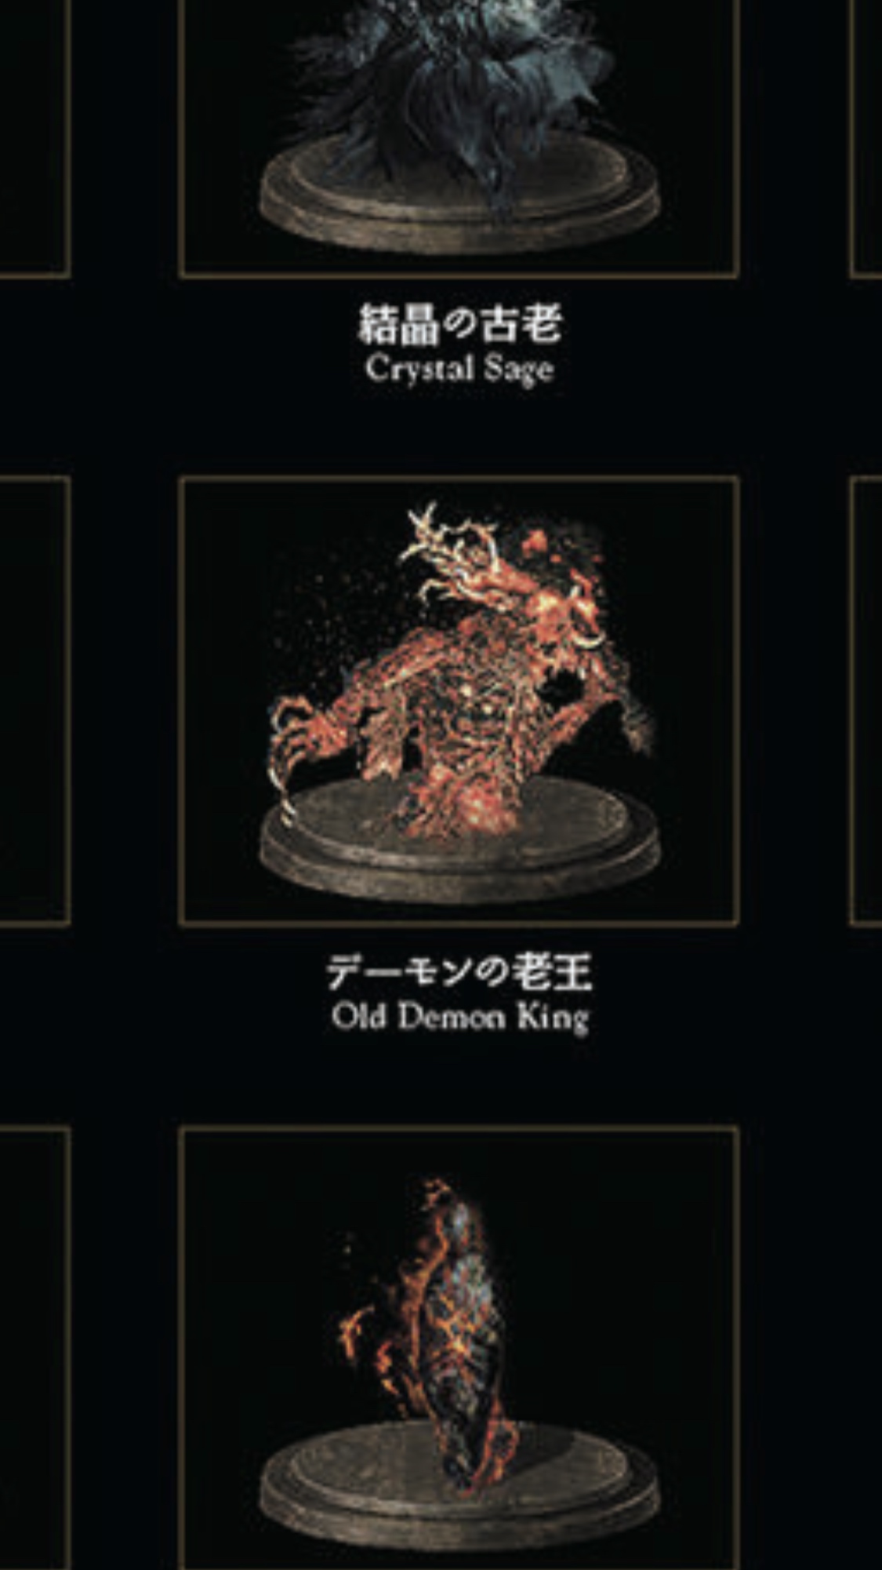Select the cut-off frame left of Old Demon King
The width and height of the screenshot is (882, 1570).
click(34, 701)
